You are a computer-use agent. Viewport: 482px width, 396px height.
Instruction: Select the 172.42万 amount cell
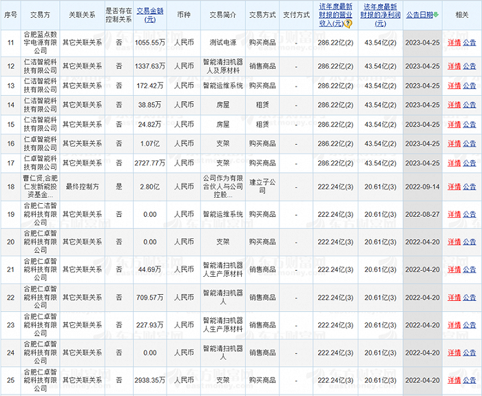click(x=150, y=86)
